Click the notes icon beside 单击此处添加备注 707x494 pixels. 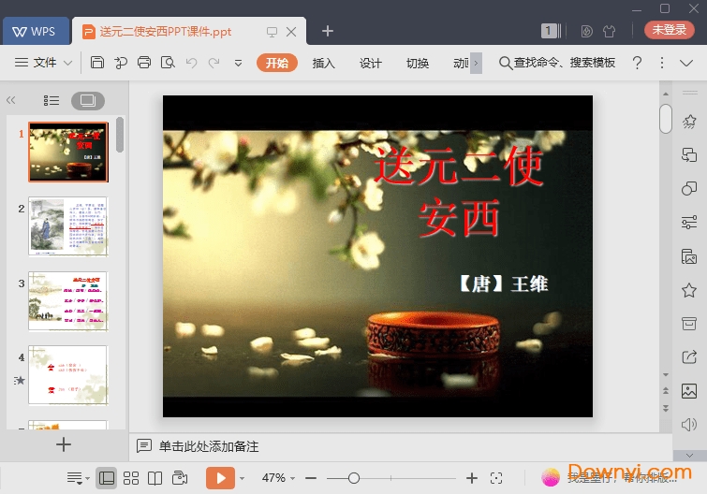tap(144, 445)
